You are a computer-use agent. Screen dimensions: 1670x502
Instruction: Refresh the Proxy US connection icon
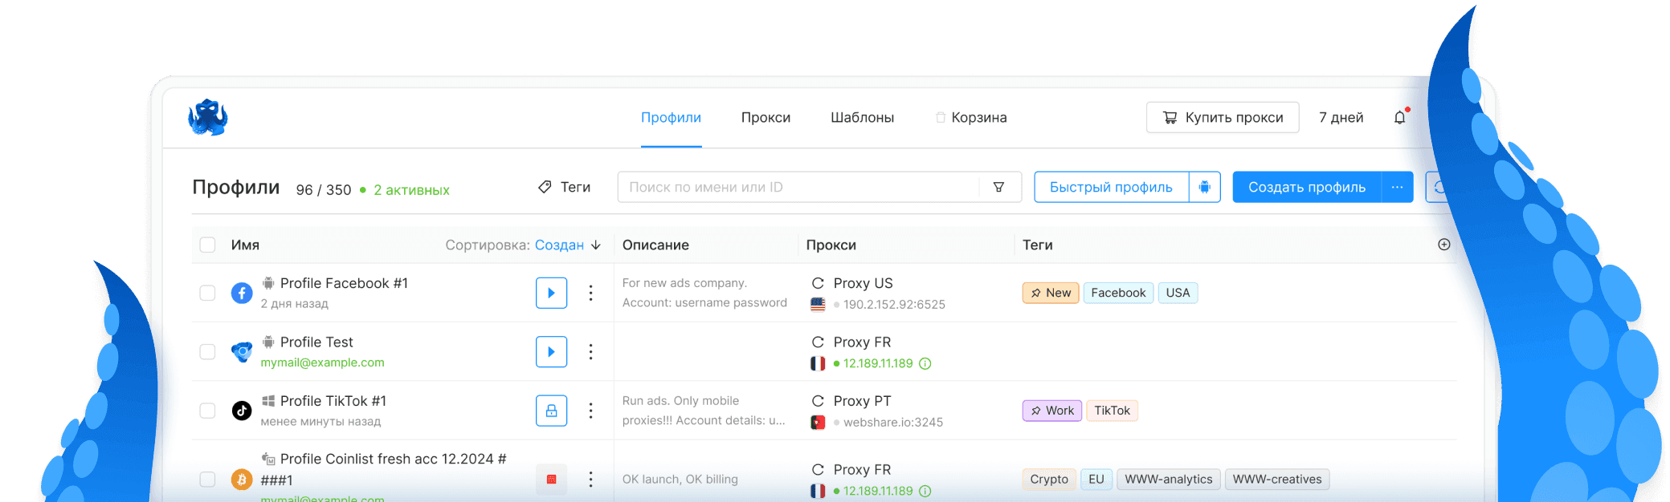tap(818, 283)
